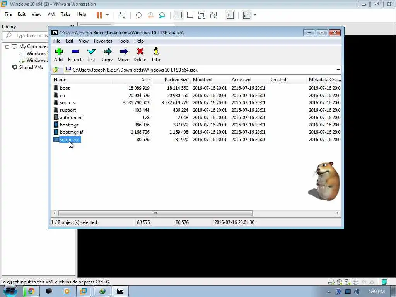Open the Tools menu in 7-Zip

[x=123, y=41]
